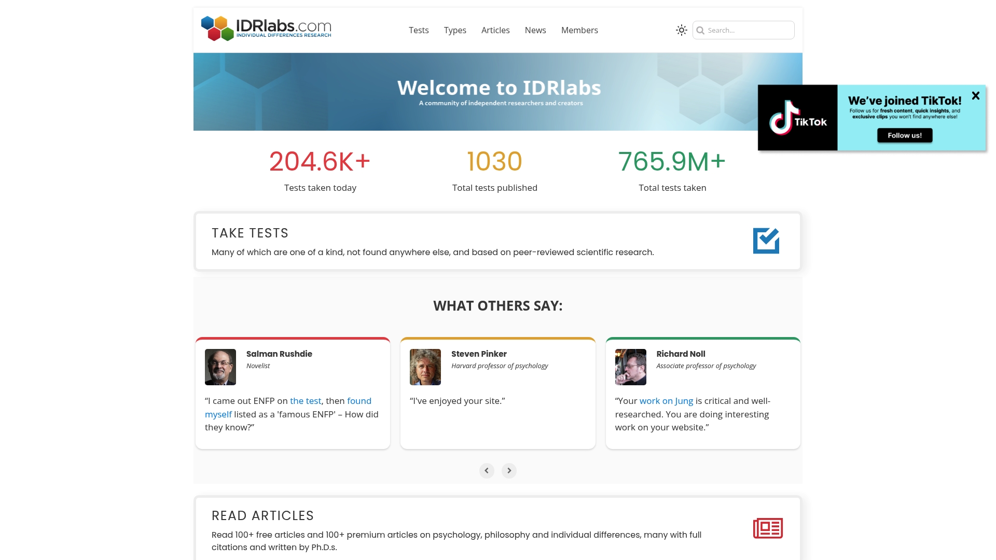Click inside the Search input field
Image resolution: width=996 pixels, height=560 pixels.
747,31
